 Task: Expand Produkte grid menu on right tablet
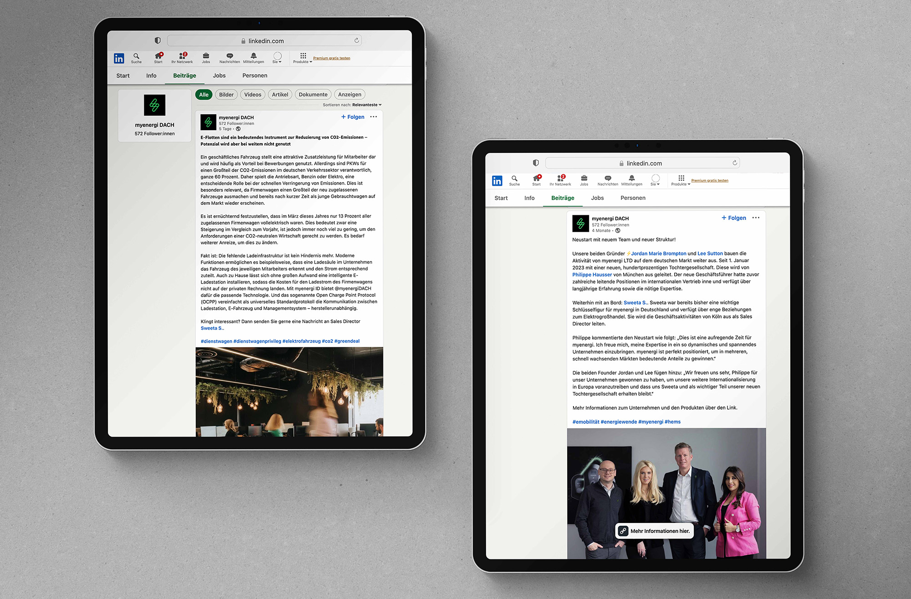[x=681, y=180]
